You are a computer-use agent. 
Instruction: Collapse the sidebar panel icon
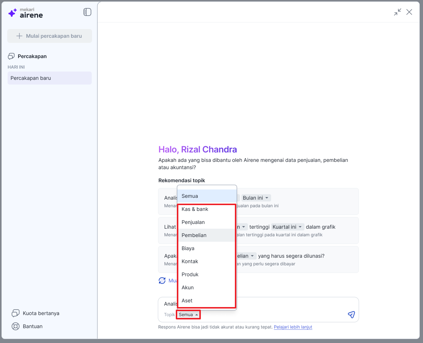(x=87, y=12)
